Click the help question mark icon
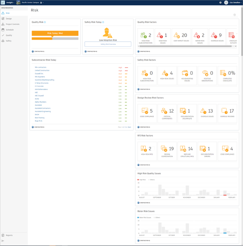This screenshot has height=246, width=243. 220,2
